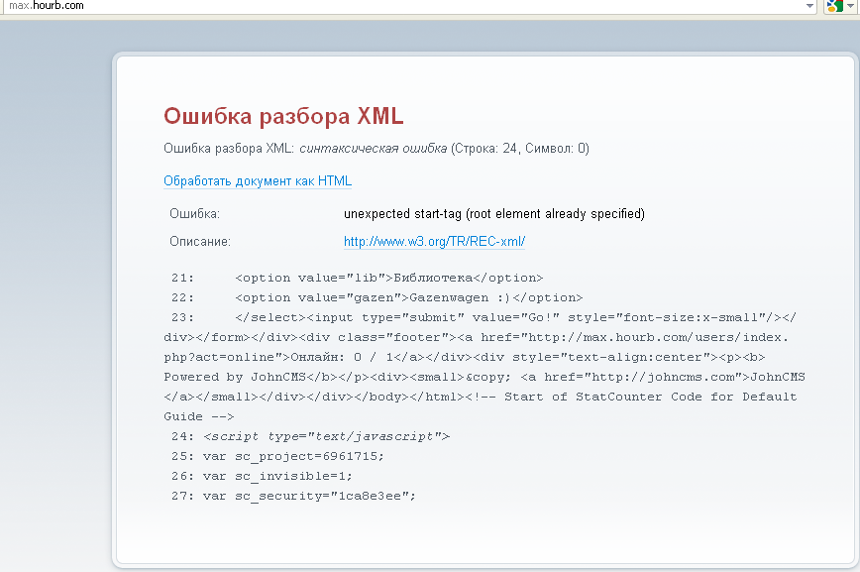
Task: Click the 'Ошибка:' row label
Action: click(194, 213)
